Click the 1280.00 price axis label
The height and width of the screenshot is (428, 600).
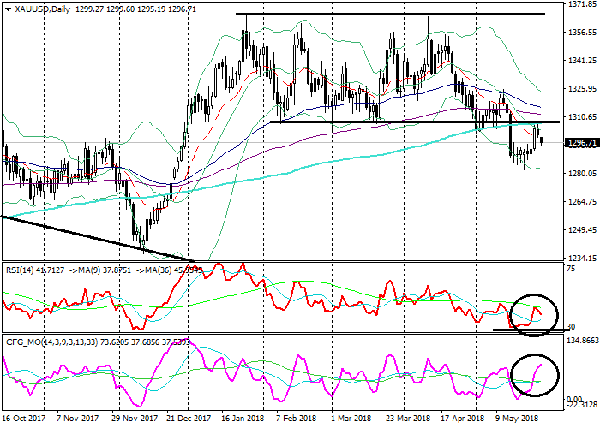(581, 174)
